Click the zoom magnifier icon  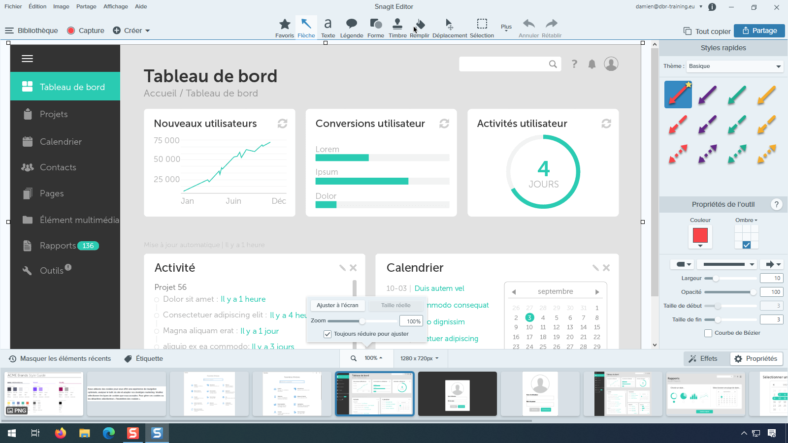click(x=354, y=358)
